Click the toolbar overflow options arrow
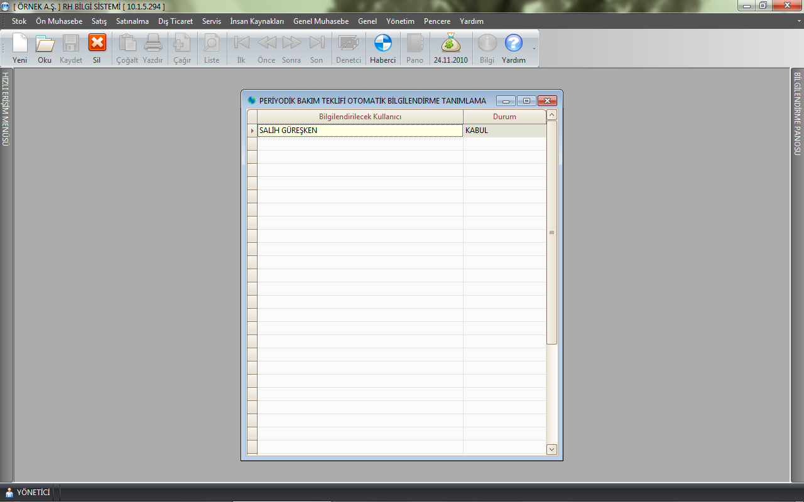Image resolution: width=804 pixels, height=502 pixels. point(535,48)
